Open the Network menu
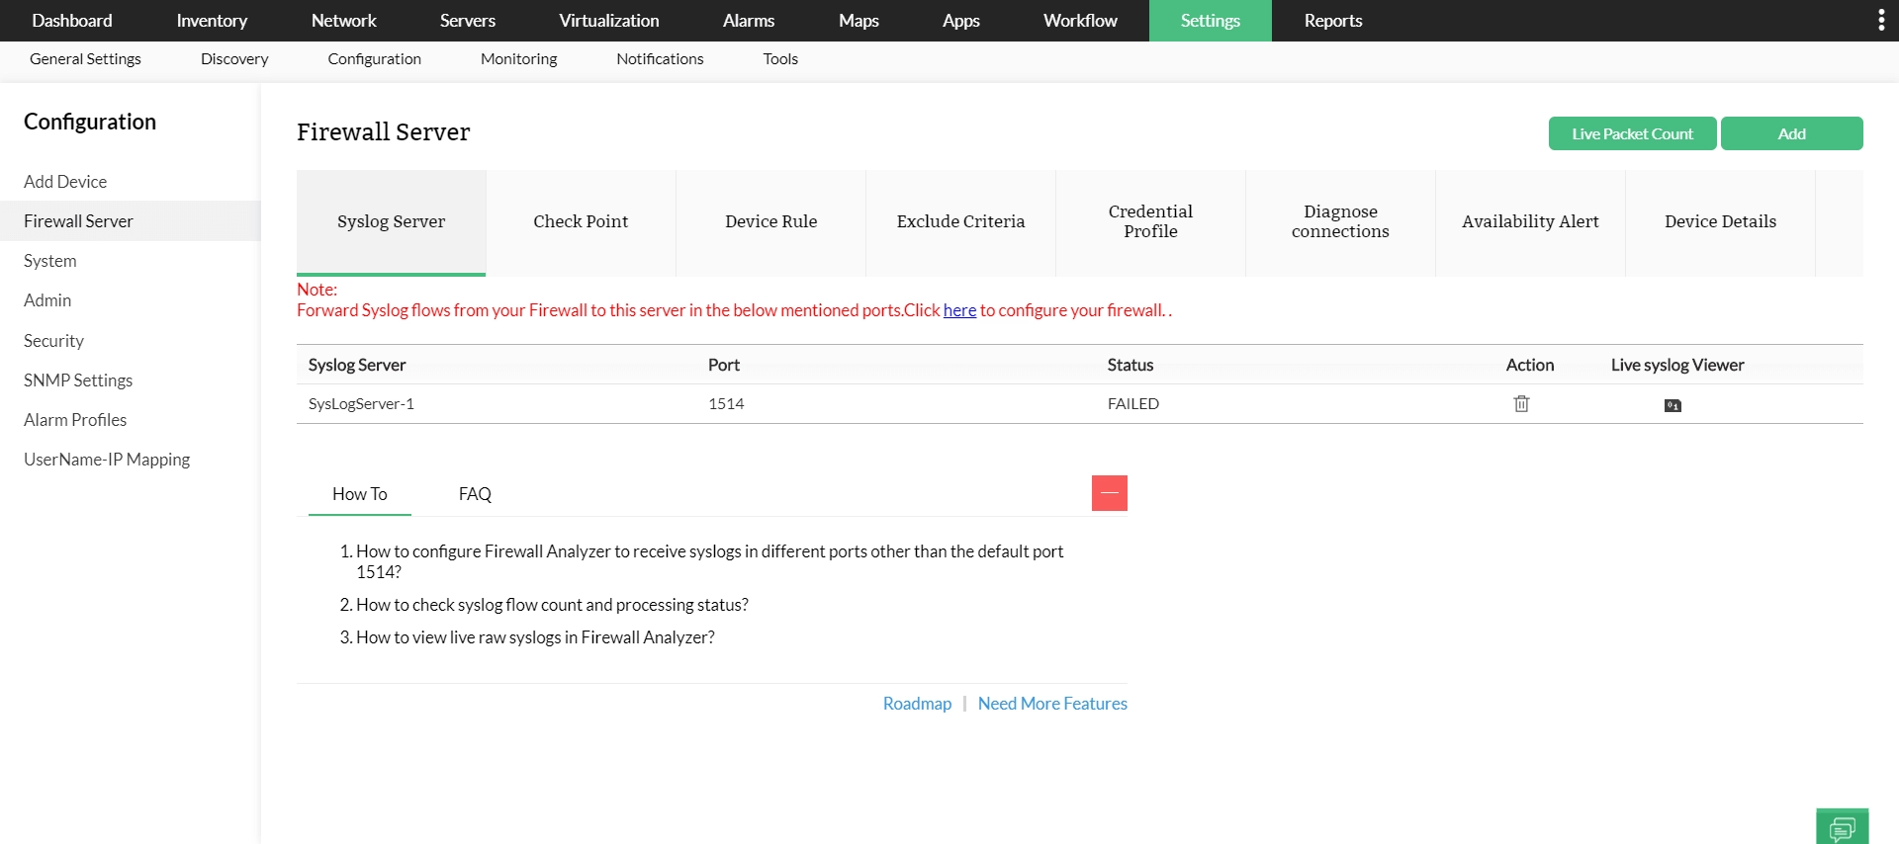 (344, 21)
